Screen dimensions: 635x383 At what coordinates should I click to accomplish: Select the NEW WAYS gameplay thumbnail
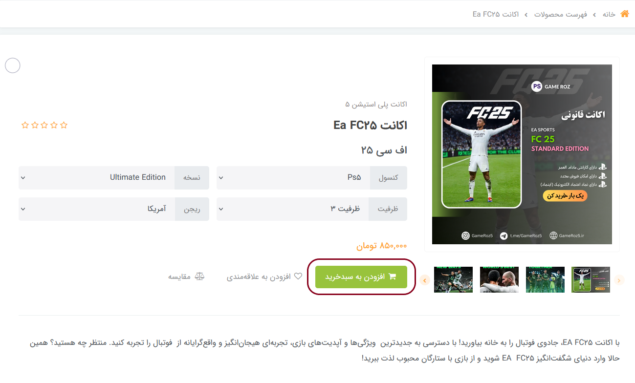coord(453,279)
